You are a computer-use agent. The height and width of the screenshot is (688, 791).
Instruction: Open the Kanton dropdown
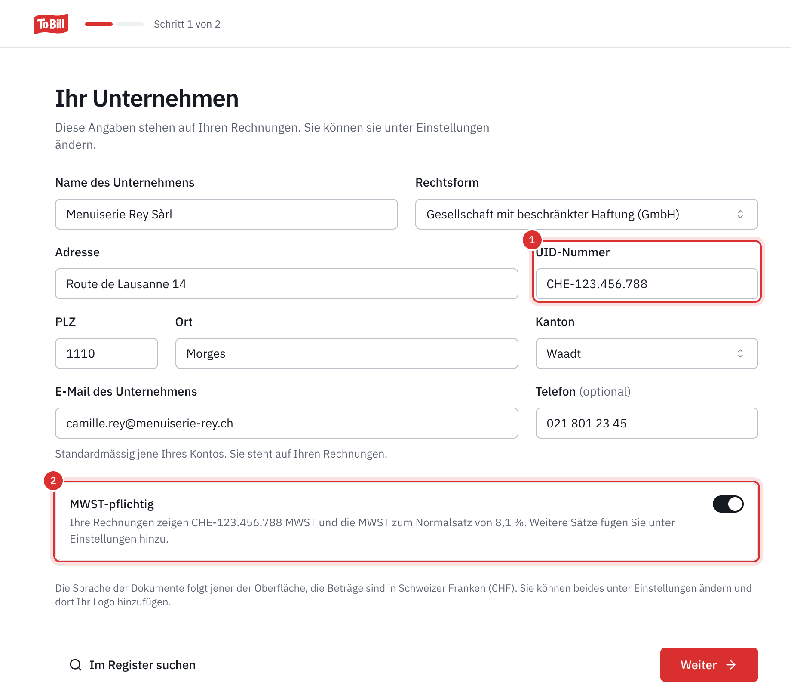(647, 353)
